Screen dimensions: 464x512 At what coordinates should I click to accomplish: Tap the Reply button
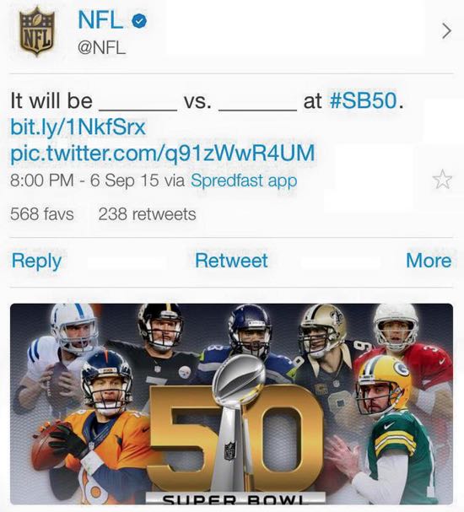(36, 261)
